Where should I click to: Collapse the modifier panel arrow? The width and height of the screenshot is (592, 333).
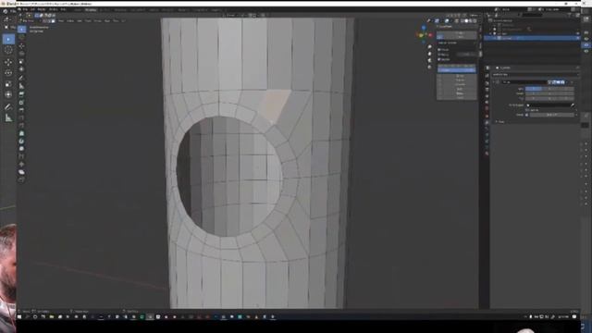coord(494,82)
